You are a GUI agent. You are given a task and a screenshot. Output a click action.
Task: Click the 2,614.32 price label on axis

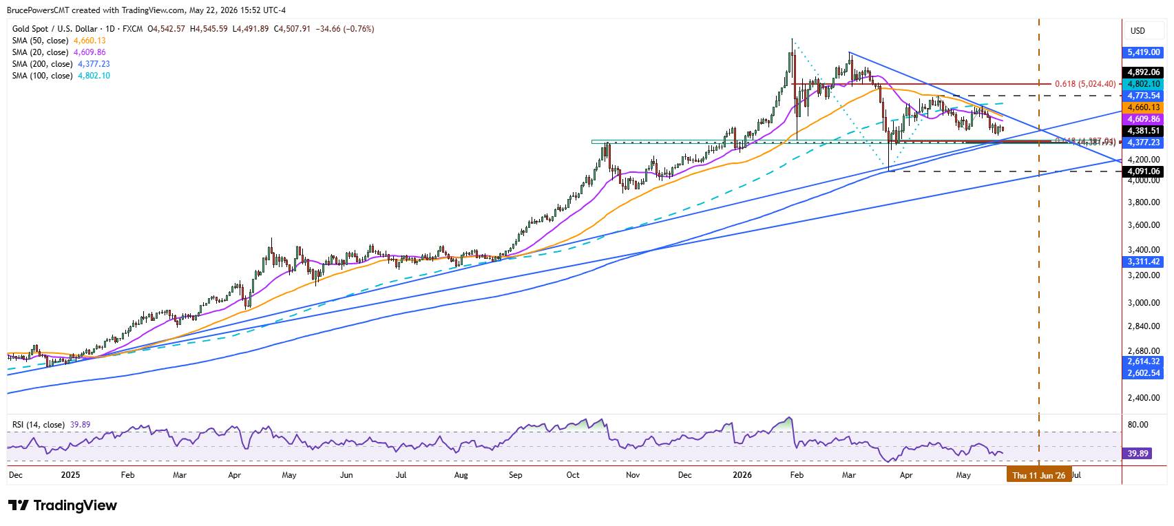1144,361
